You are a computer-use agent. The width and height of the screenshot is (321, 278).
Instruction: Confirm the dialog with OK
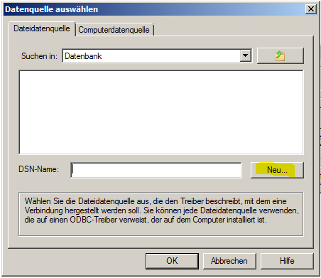(x=172, y=261)
